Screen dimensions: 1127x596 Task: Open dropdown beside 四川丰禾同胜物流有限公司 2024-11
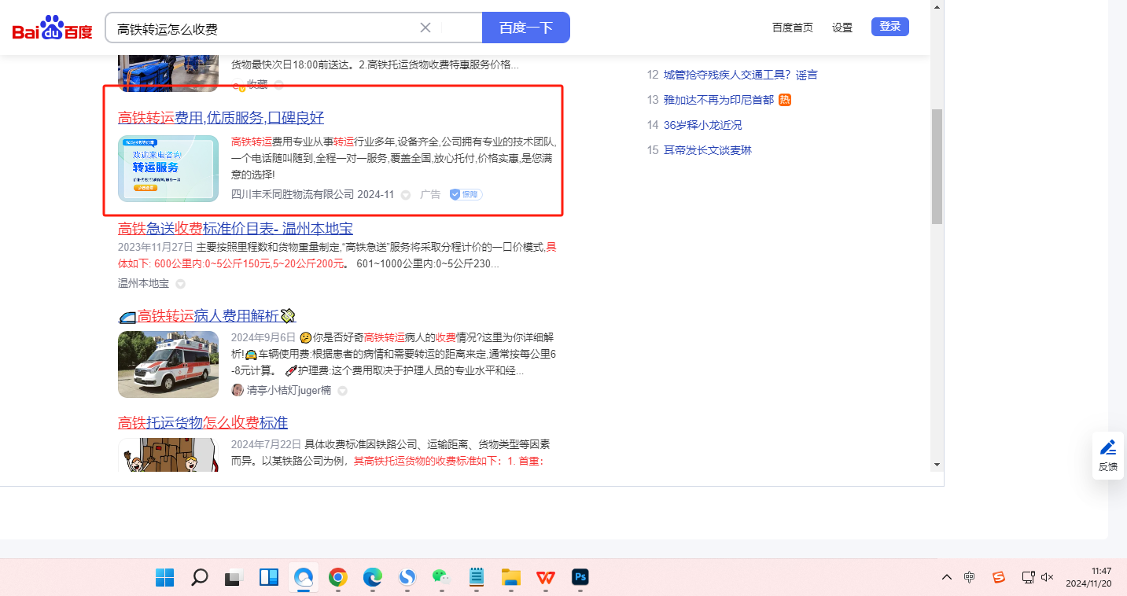[406, 195]
